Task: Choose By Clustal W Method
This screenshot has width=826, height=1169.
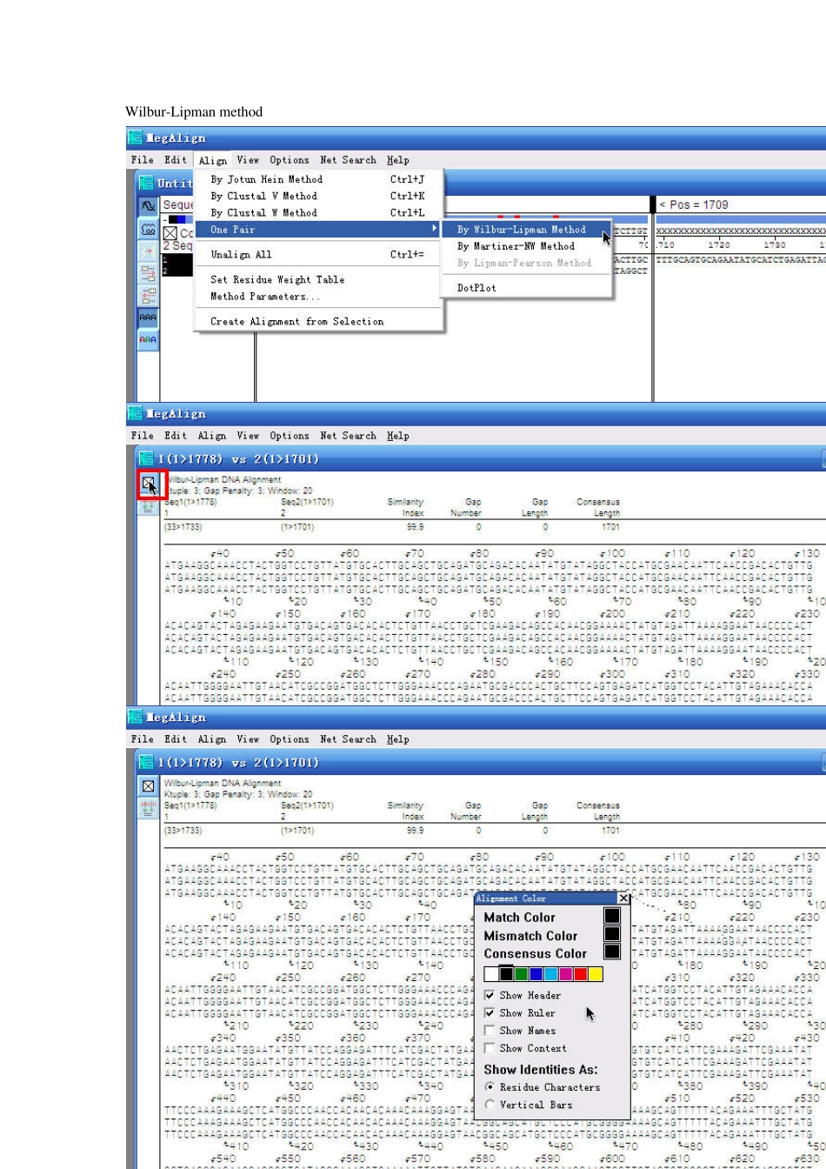Action: click(318, 212)
